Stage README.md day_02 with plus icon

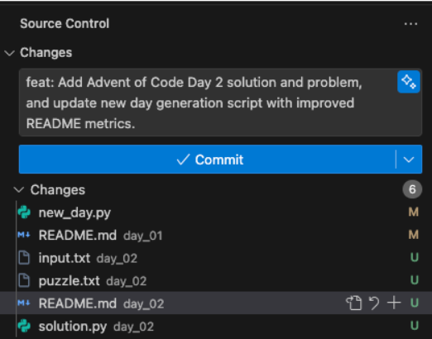tap(394, 303)
